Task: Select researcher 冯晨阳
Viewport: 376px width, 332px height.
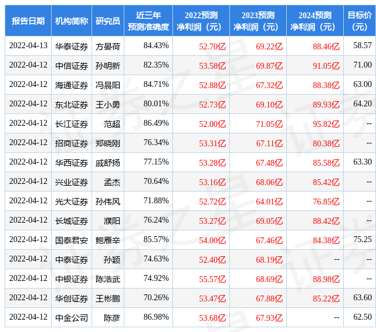Action: click(x=108, y=85)
